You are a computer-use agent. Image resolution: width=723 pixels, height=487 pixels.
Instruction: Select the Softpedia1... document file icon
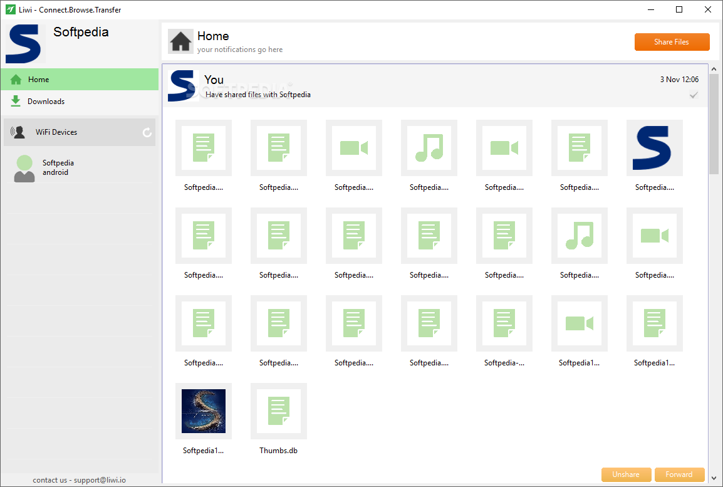tap(654, 323)
